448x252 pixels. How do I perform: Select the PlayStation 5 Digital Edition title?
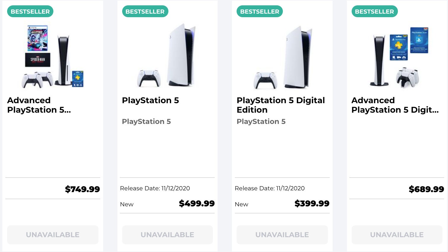(280, 105)
